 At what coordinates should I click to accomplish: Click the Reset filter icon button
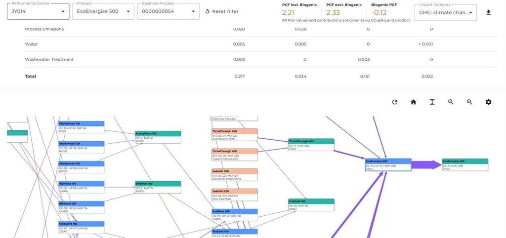[x=208, y=11]
